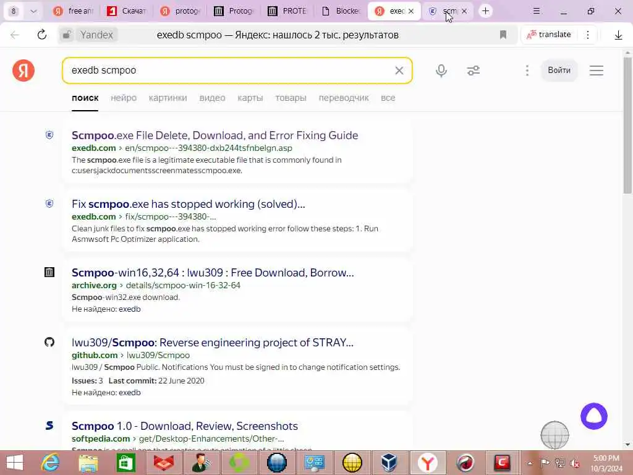Open Windows Store taskbar icon
The width and height of the screenshot is (633, 475).
[126, 463]
